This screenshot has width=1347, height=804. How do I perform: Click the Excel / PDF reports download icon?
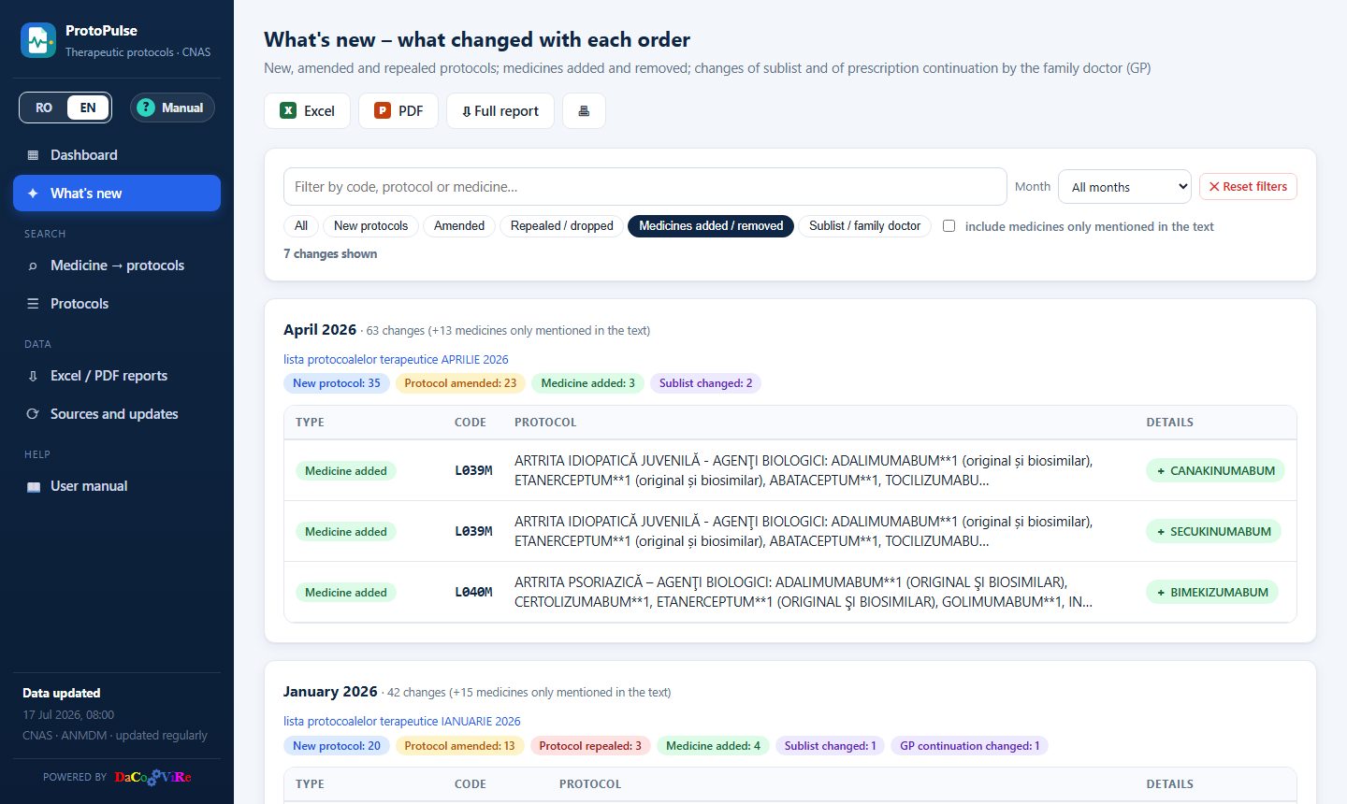pyautogui.click(x=33, y=376)
